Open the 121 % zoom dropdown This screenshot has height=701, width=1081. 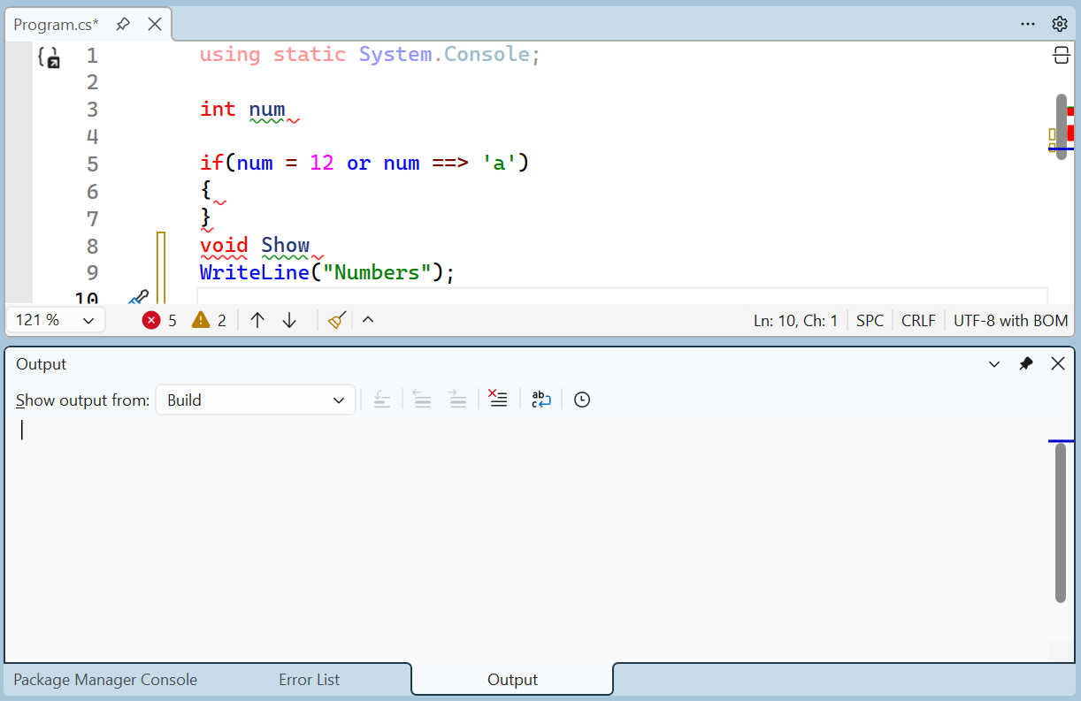55,320
